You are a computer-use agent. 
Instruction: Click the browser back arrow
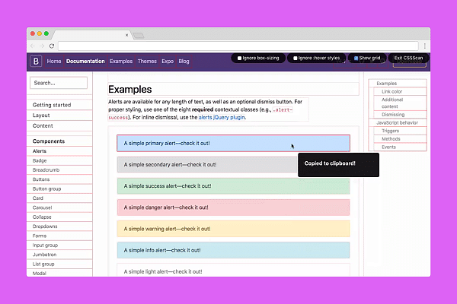tap(34, 46)
